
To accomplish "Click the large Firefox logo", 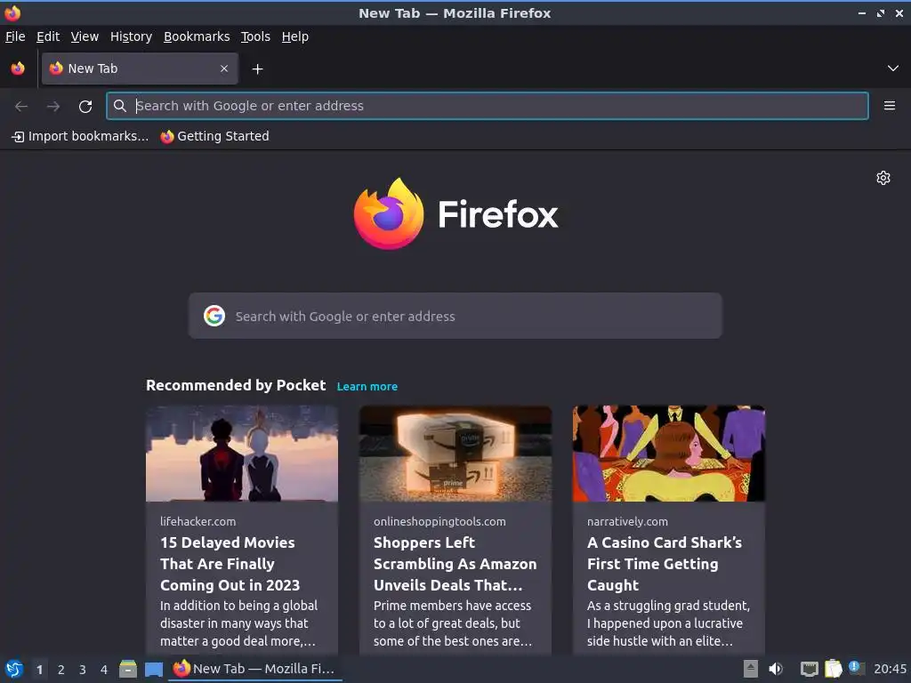I will pyautogui.click(x=455, y=213).
